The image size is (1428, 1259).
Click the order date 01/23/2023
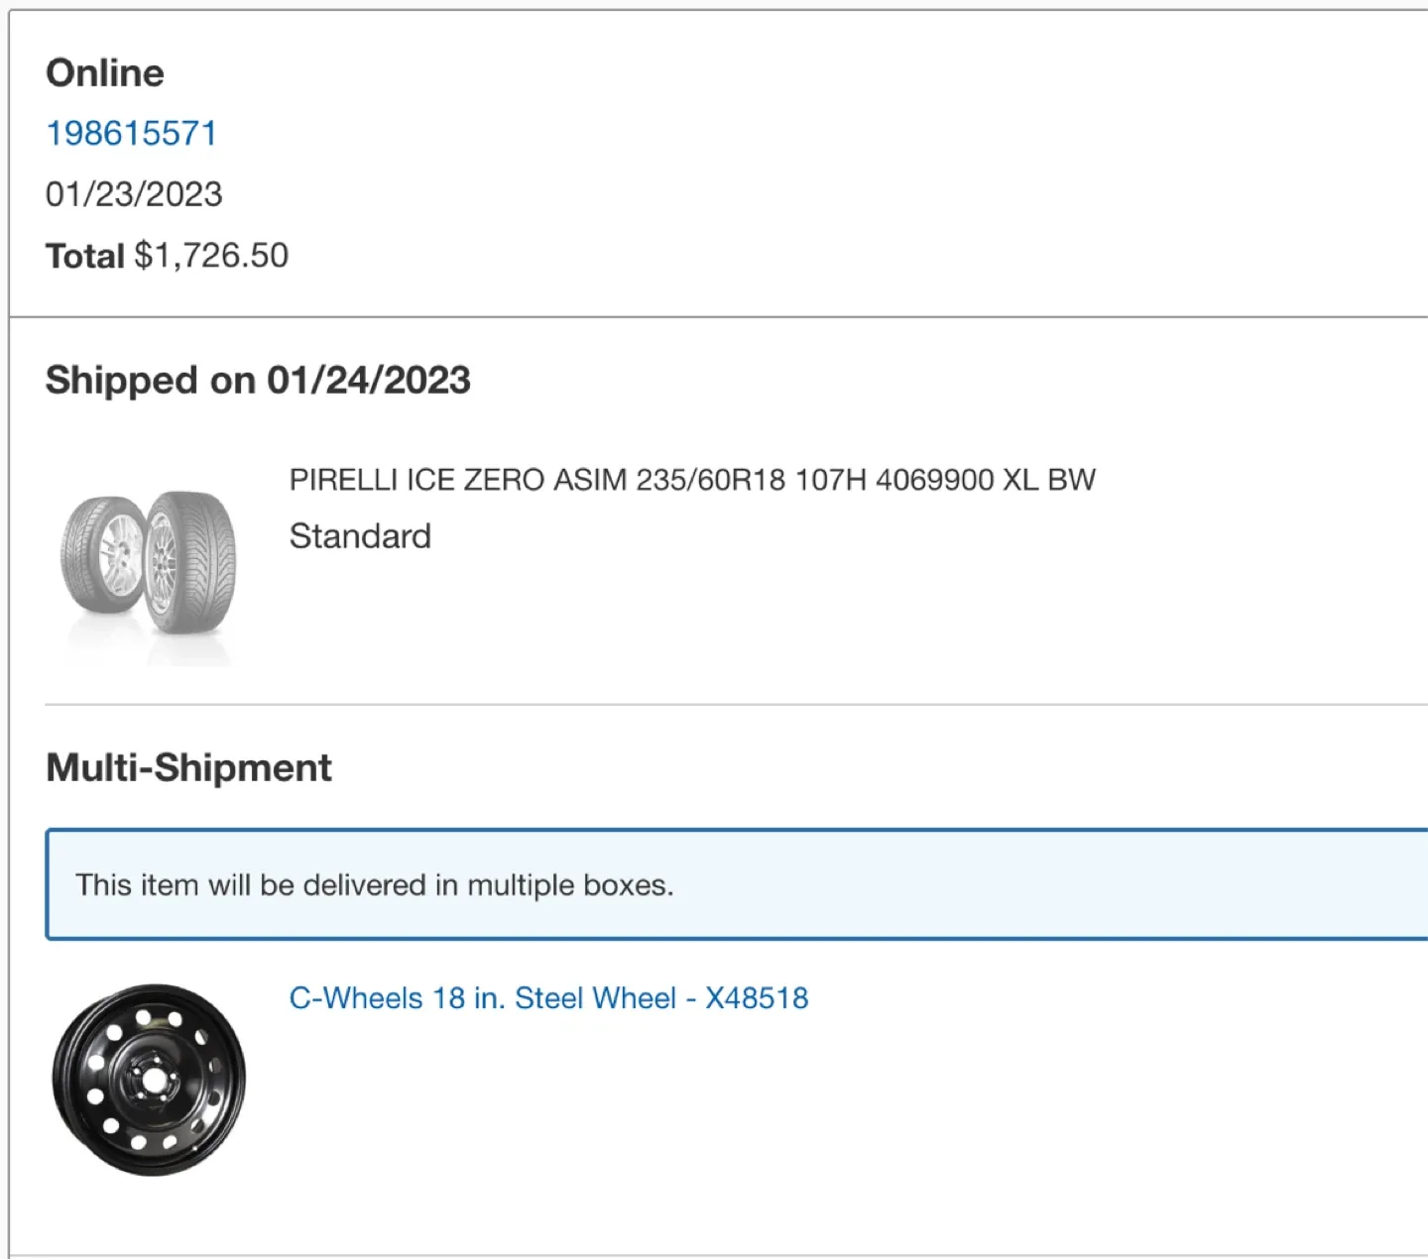tap(134, 193)
